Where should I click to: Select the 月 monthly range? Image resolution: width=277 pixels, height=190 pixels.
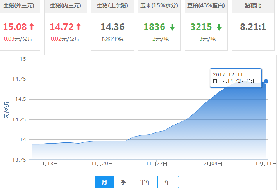(104, 182)
